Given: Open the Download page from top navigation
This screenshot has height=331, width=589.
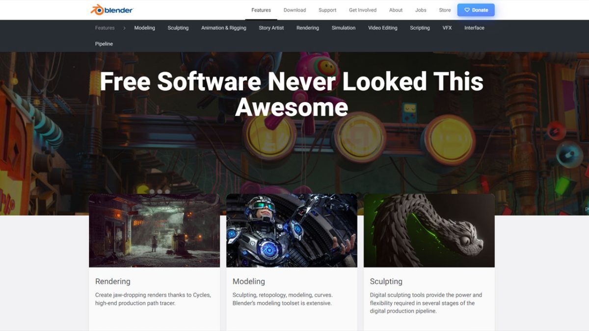Looking at the screenshot, I should tap(294, 10).
